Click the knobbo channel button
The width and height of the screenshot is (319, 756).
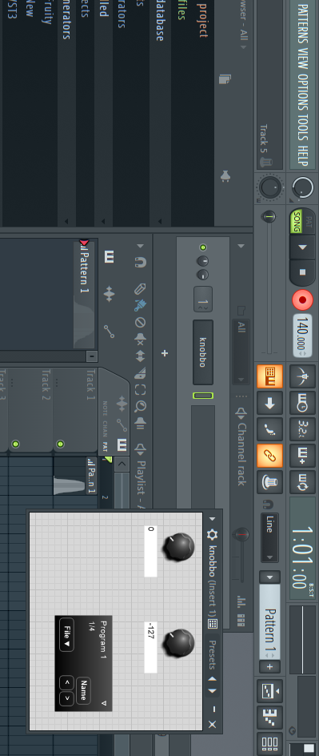pyautogui.click(x=203, y=352)
